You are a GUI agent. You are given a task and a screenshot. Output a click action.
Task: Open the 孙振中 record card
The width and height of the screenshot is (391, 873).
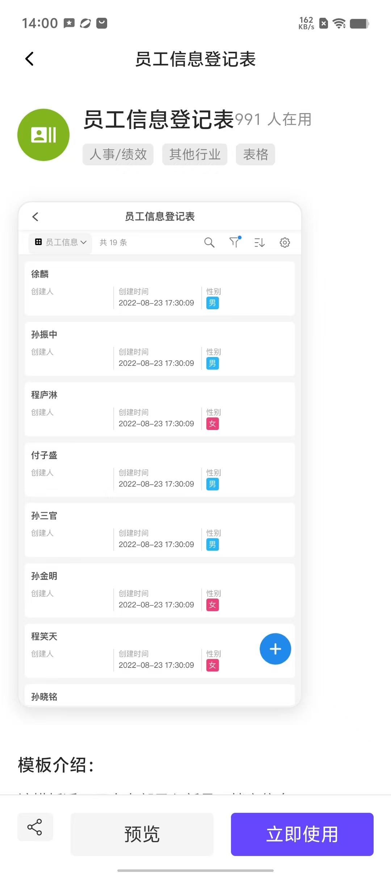pyautogui.click(x=160, y=349)
